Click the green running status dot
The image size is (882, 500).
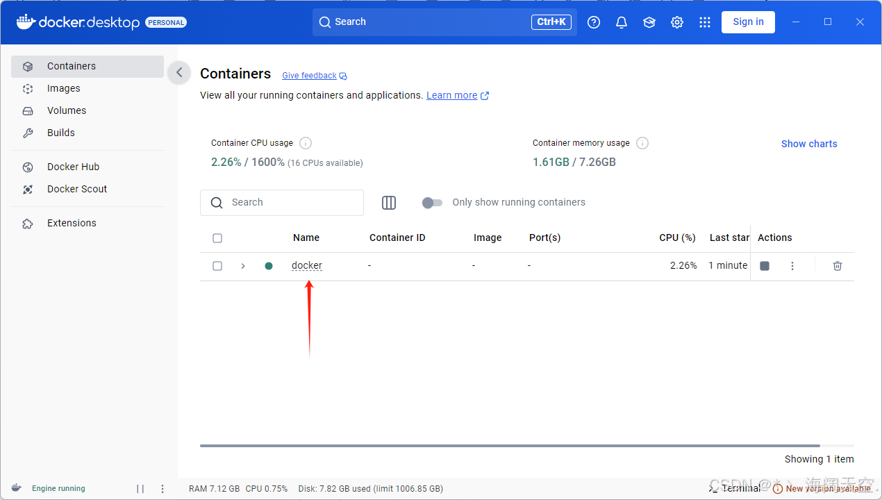coord(269,266)
